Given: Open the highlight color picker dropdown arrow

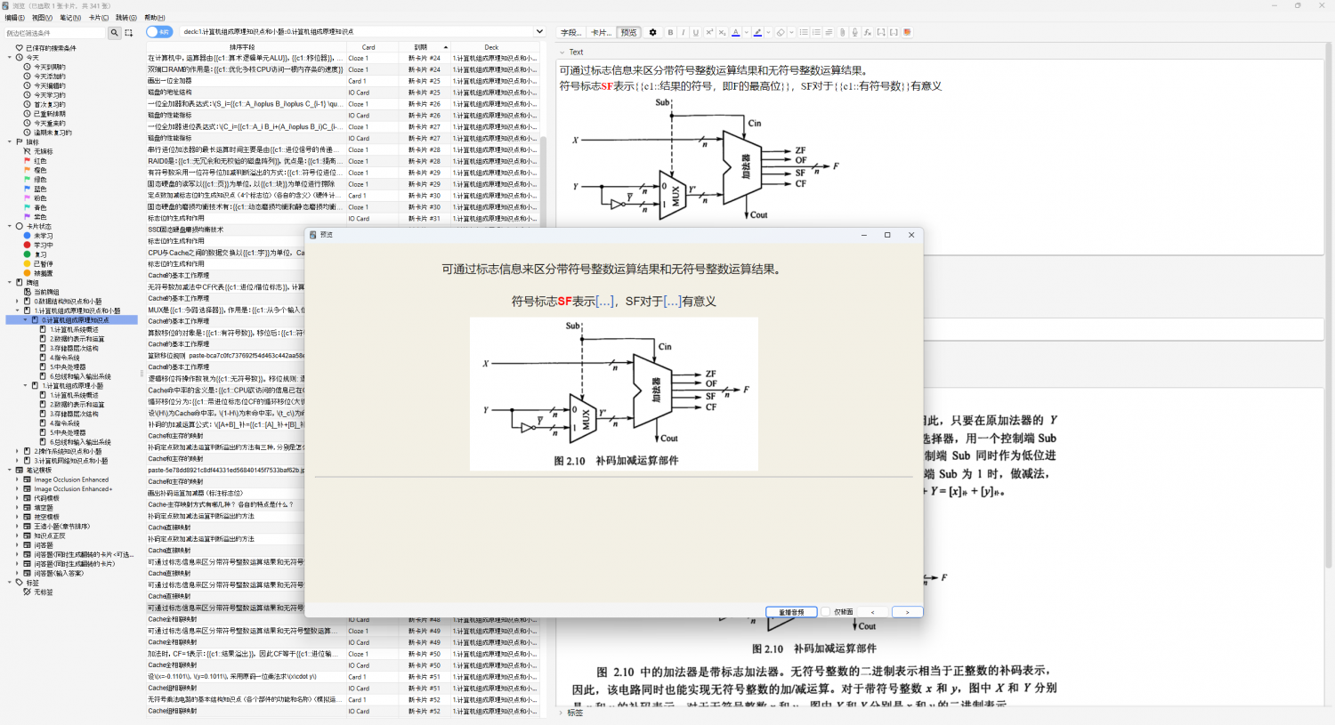Looking at the screenshot, I should [767, 33].
